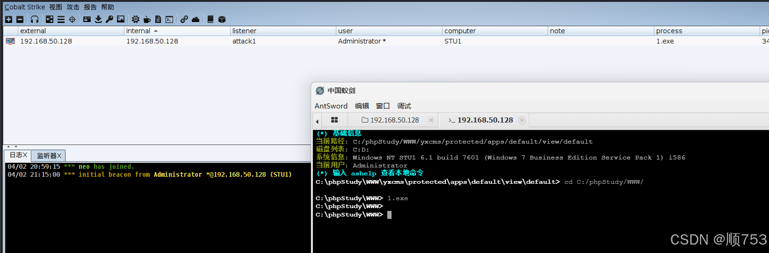This screenshot has height=253, width=769.
Task: Click the 'initial beacon from Administrator' log line
Action: pyautogui.click(x=150, y=174)
